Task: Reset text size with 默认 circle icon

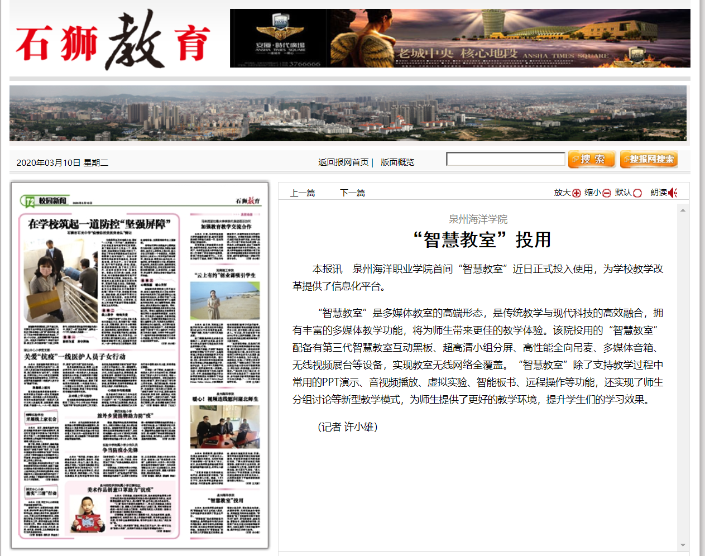Action: click(x=637, y=193)
